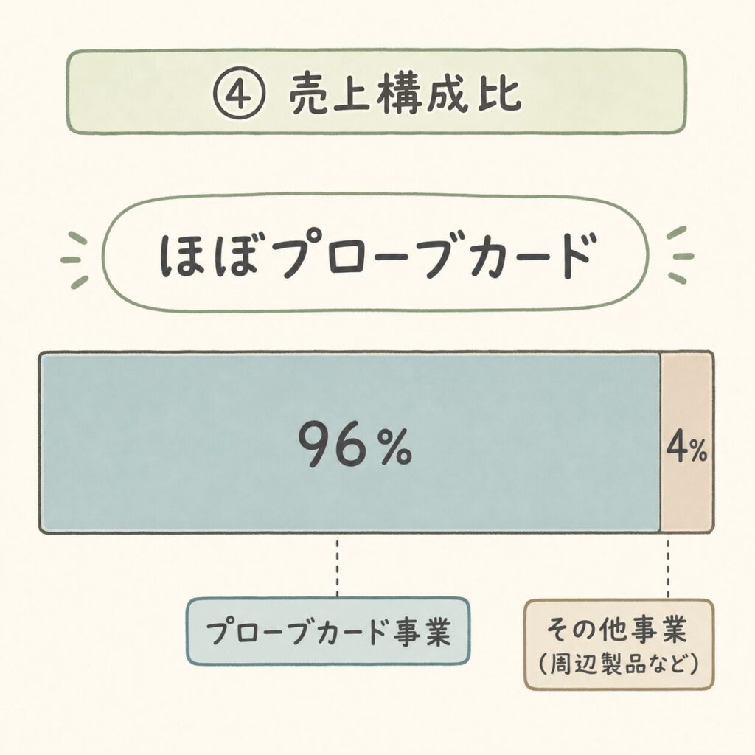Click the 96% text label

point(355,444)
